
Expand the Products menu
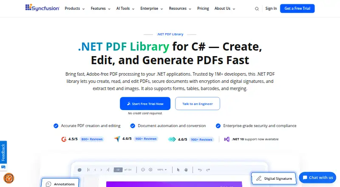coord(75,8)
